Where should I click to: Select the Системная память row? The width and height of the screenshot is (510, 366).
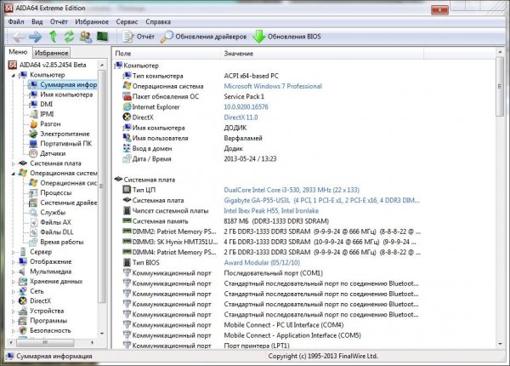pyautogui.click(x=272, y=221)
